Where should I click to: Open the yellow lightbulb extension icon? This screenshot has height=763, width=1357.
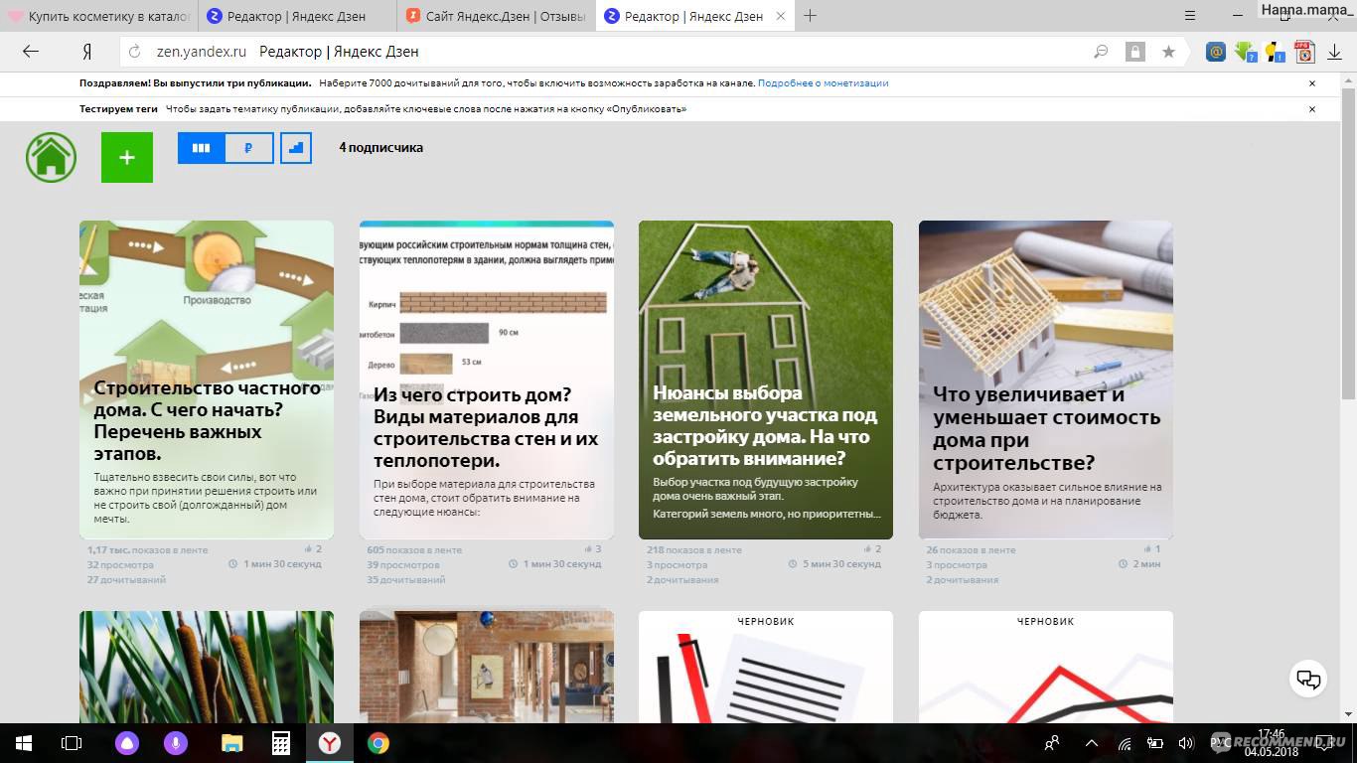(x=1275, y=52)
